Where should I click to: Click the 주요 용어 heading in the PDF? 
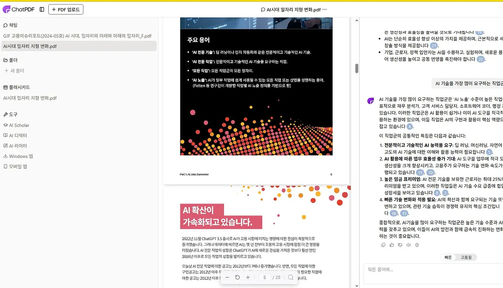(198, 40)
